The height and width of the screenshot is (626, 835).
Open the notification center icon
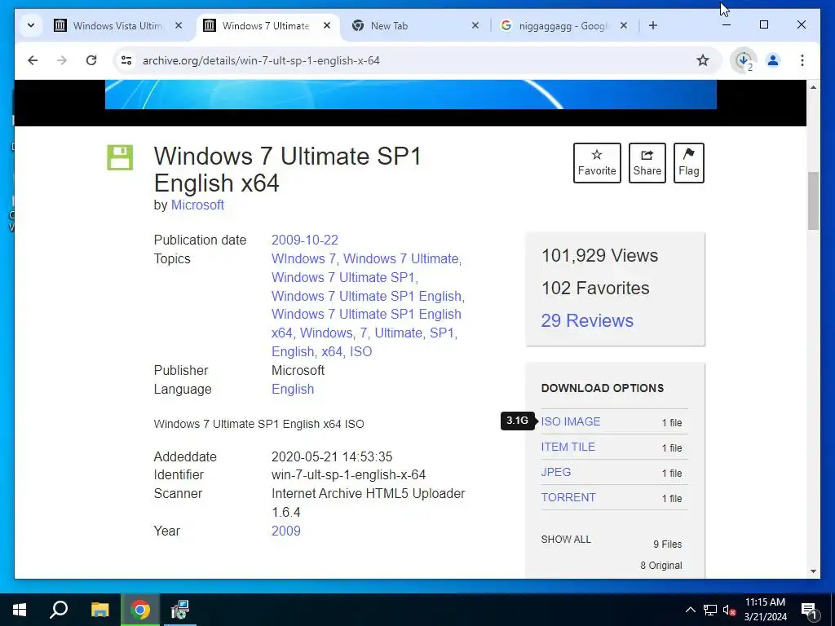click(809, 610)
